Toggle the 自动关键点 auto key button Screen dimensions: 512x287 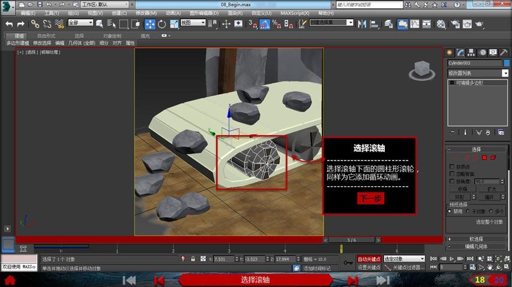(x=369, y=259)
